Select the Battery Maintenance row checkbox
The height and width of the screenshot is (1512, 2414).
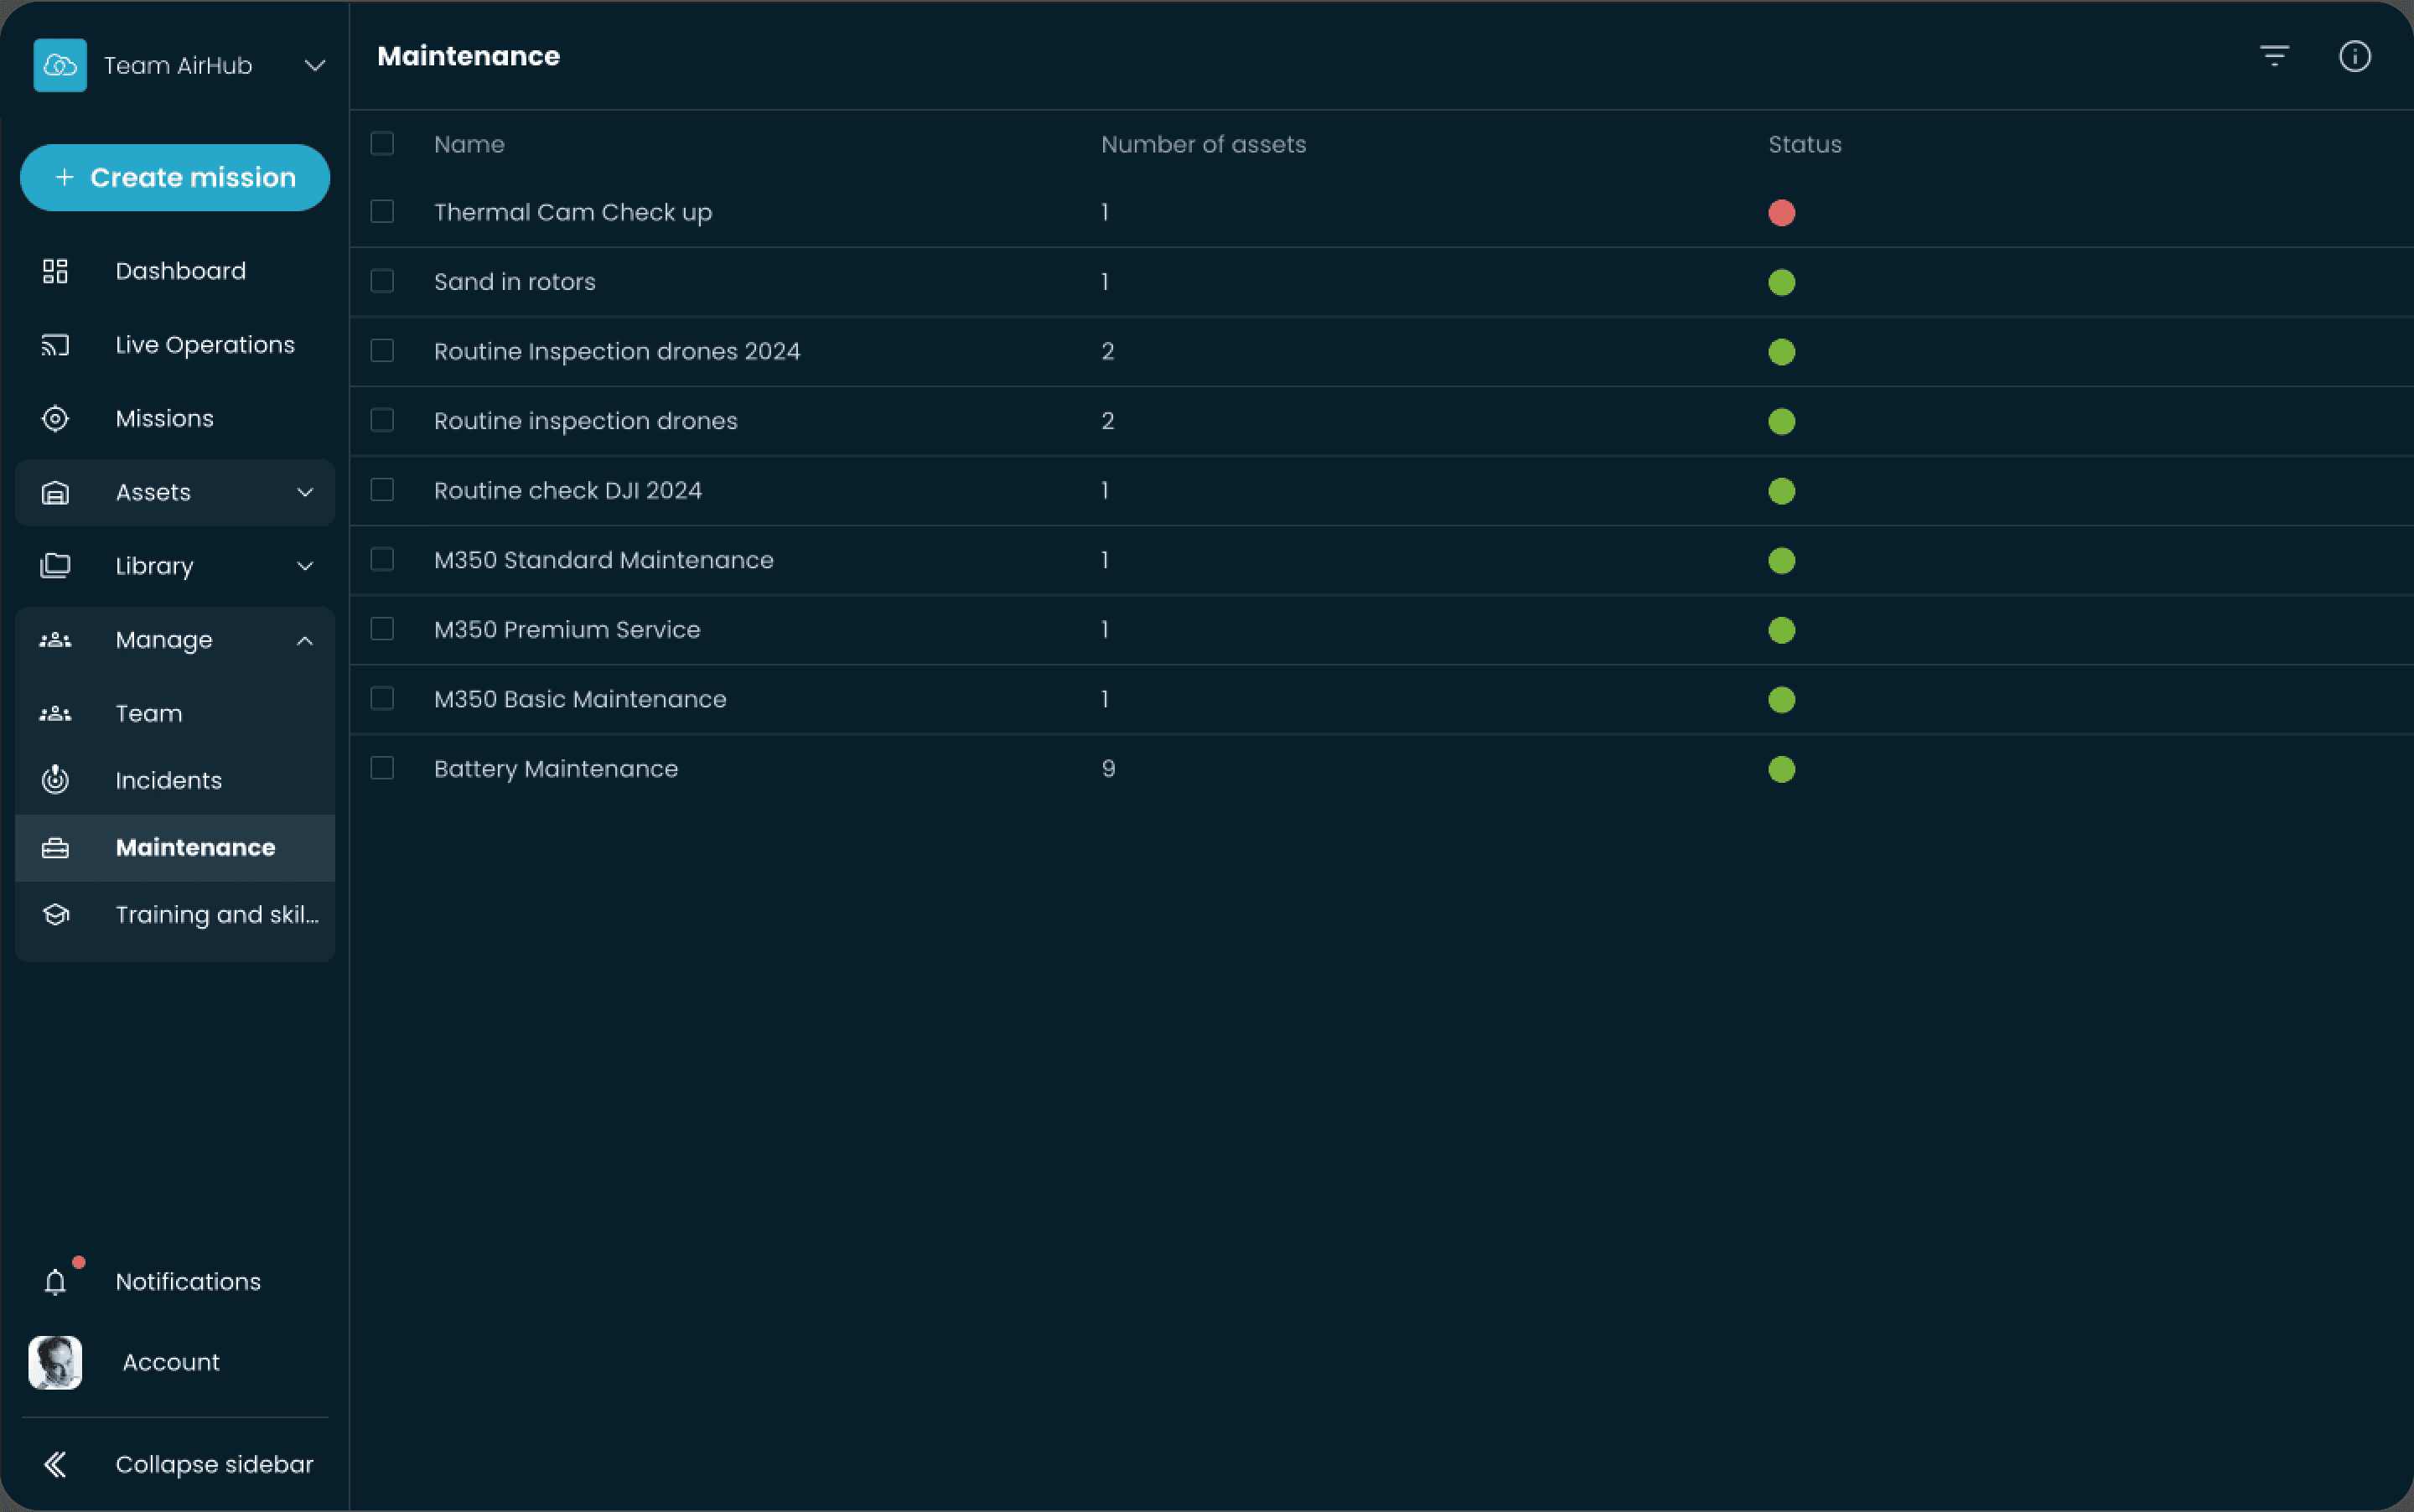[x=382, y=768]
